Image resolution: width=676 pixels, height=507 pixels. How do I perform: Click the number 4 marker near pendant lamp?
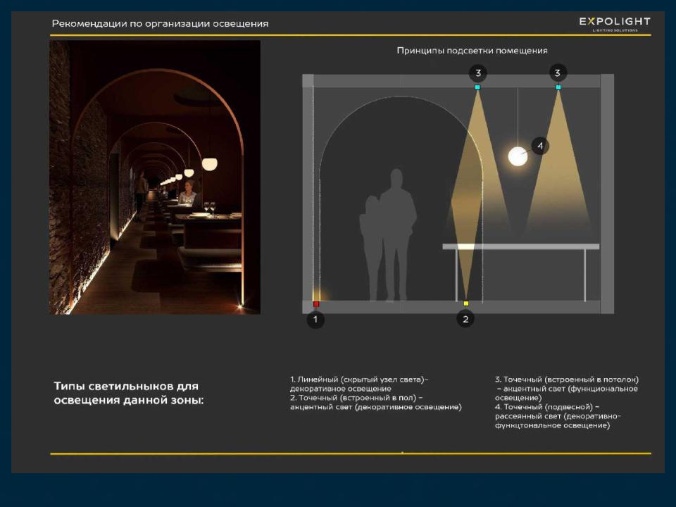coord(540,146)
